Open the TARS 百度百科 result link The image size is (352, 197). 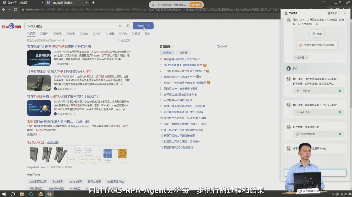58,122
